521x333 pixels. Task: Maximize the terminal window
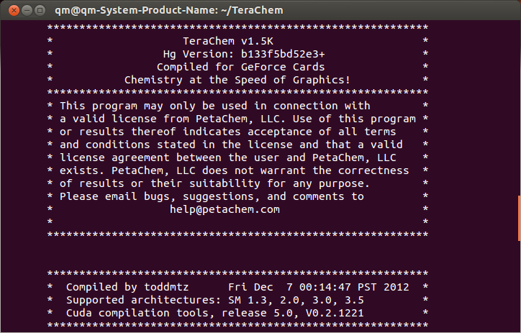tap(40, 10)
